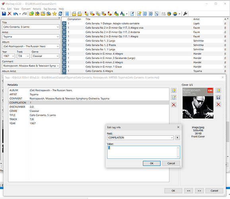The image size is (230, 199).
Task: Open the Genre Classical dropdown
Action: [58, 56]
